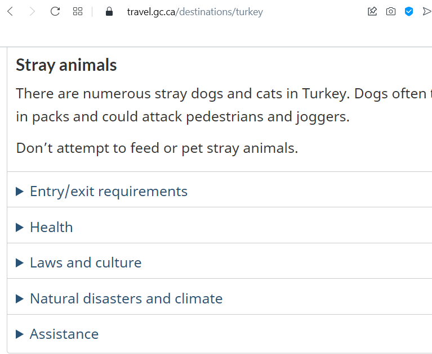
Task: Expand the Entry/exit requirements section
Action: (108, 191)
